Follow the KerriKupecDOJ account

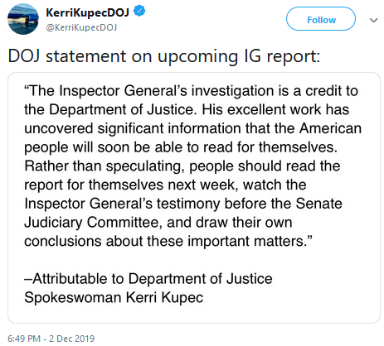[321, 19]
